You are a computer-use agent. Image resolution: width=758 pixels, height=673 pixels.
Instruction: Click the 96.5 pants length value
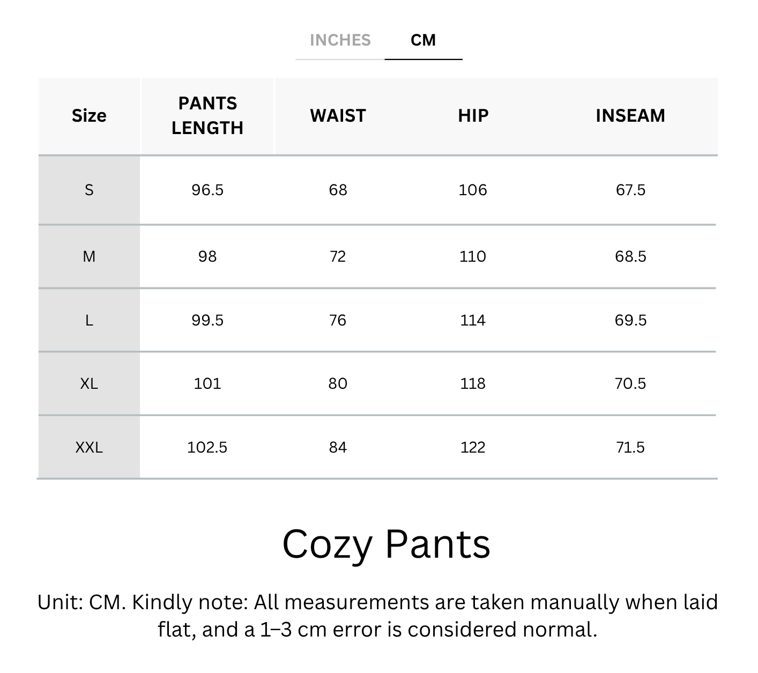207,190
